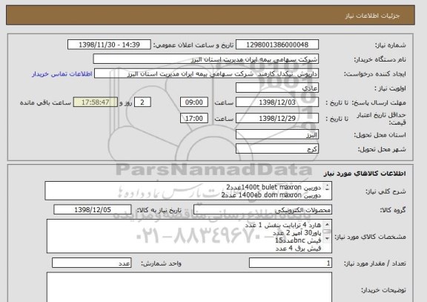Click the scroll up arrow in item specifications

coord(327,225)
